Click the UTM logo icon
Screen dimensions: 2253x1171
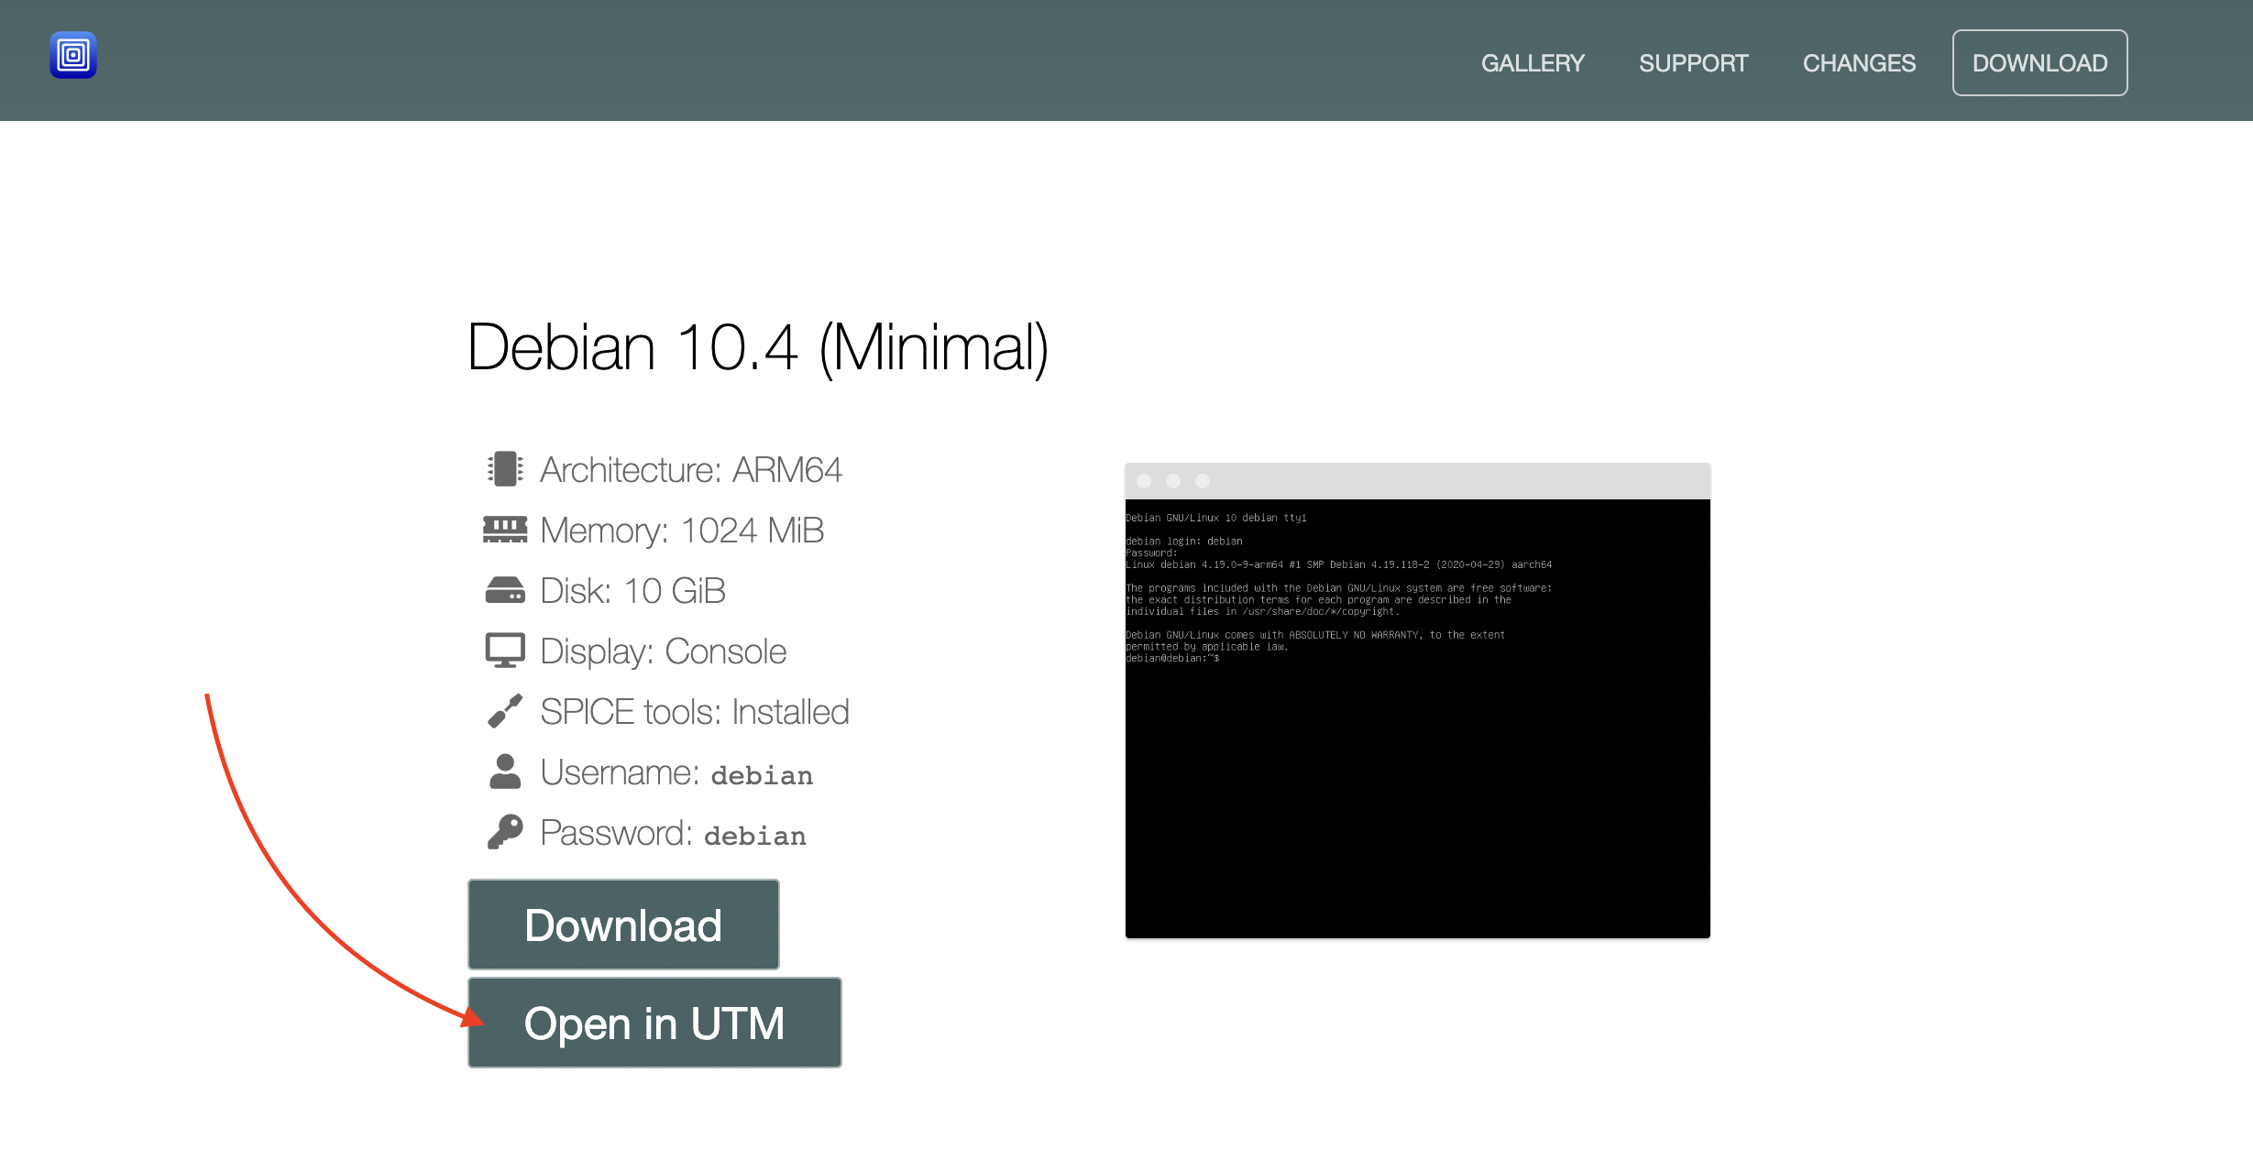73,55
